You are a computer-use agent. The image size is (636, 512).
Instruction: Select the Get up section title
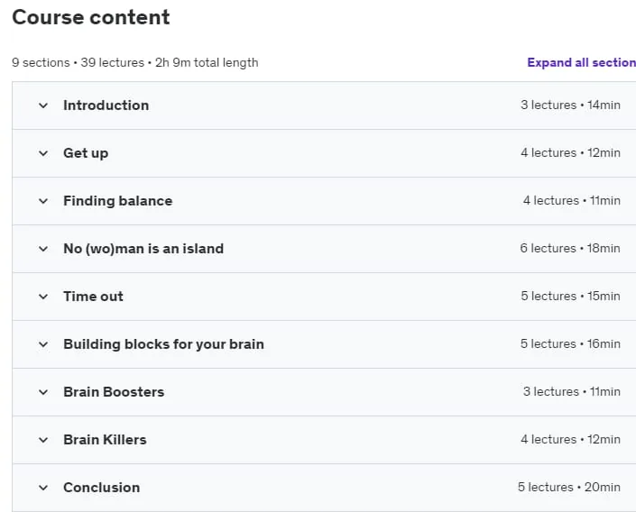pos(86,153)
